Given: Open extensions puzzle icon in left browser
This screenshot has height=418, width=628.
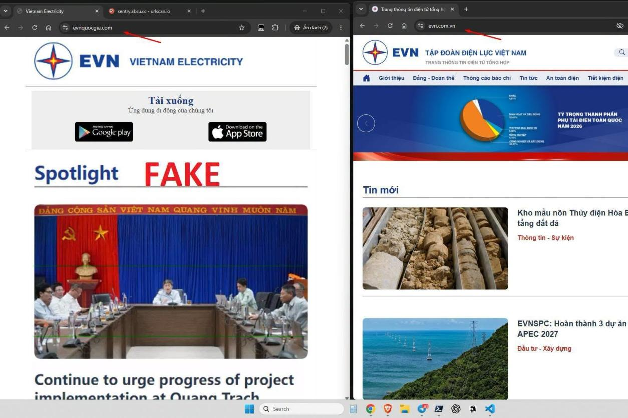Looking at the screenshot, I should [x=275, y=28].
